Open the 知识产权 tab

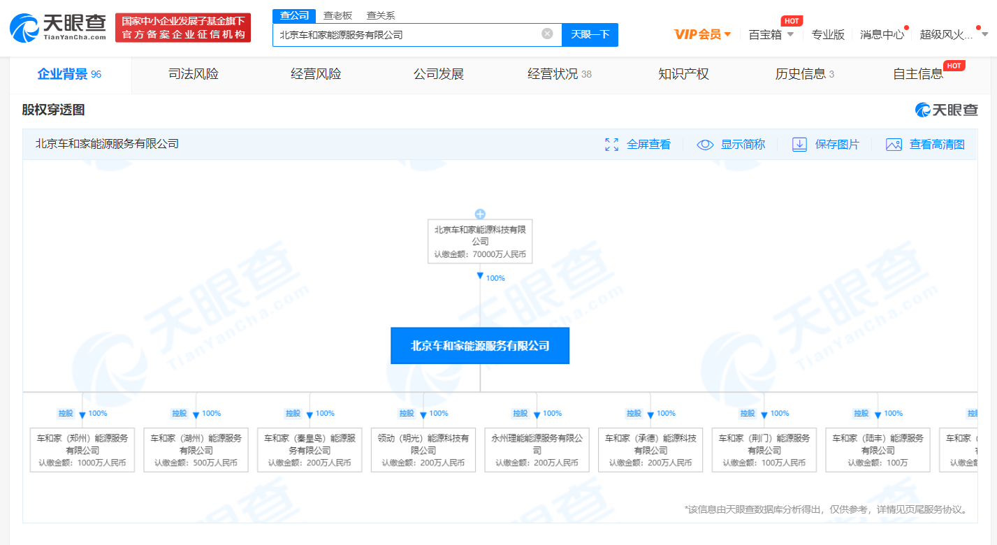coord(683,74)
